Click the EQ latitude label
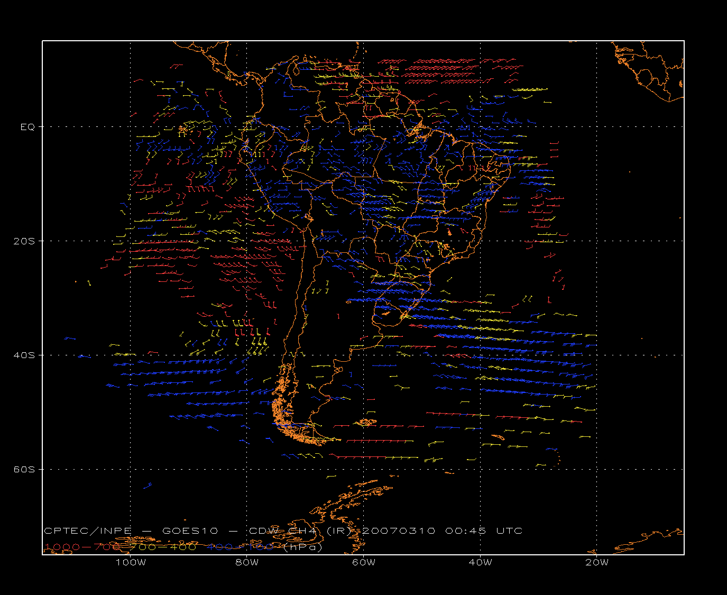Image resolution: width=727 pixels, height=595 pixels. click(x=28, y=127)
